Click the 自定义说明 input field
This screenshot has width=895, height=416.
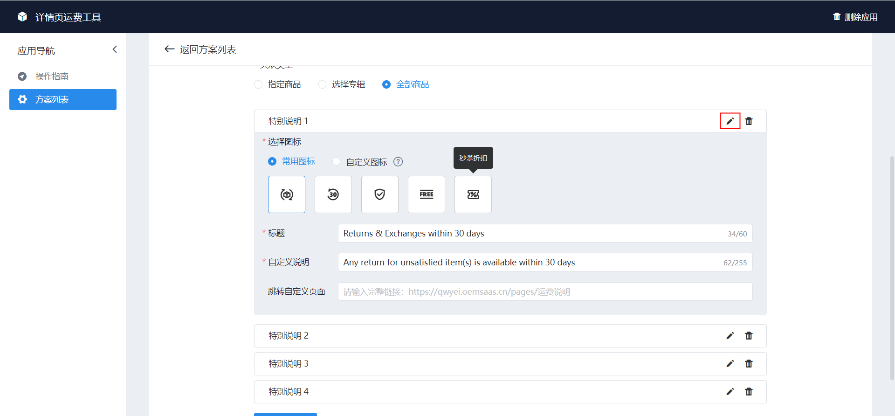tap(545, 262)
